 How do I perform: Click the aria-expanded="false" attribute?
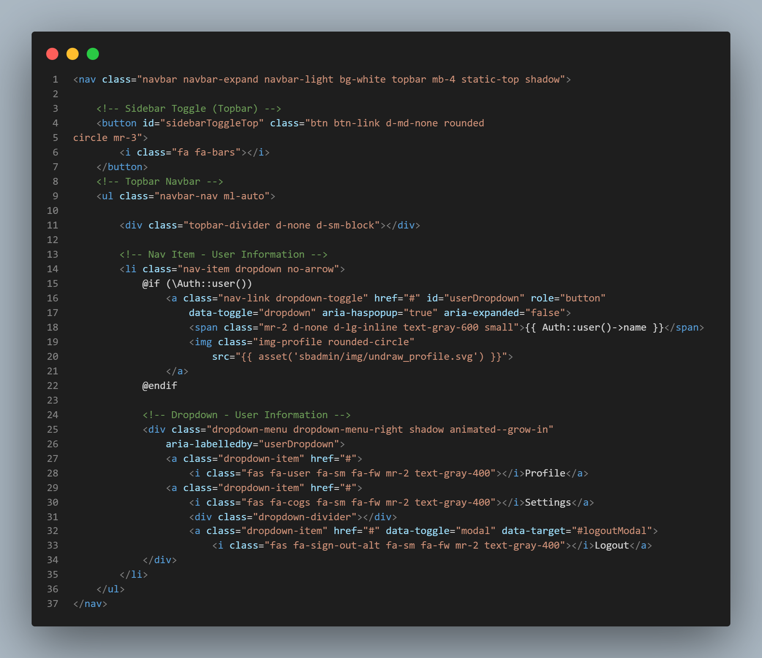[x=504, y=313]
